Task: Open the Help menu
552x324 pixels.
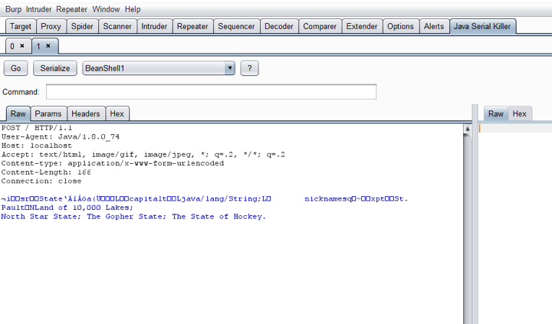Action: tap(133, 9)
